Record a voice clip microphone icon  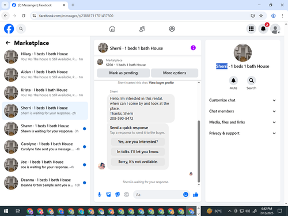click(100, 195)
